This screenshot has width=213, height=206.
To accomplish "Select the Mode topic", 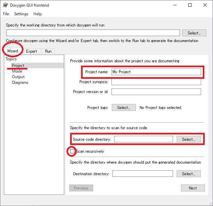I will tap(17, 71).
